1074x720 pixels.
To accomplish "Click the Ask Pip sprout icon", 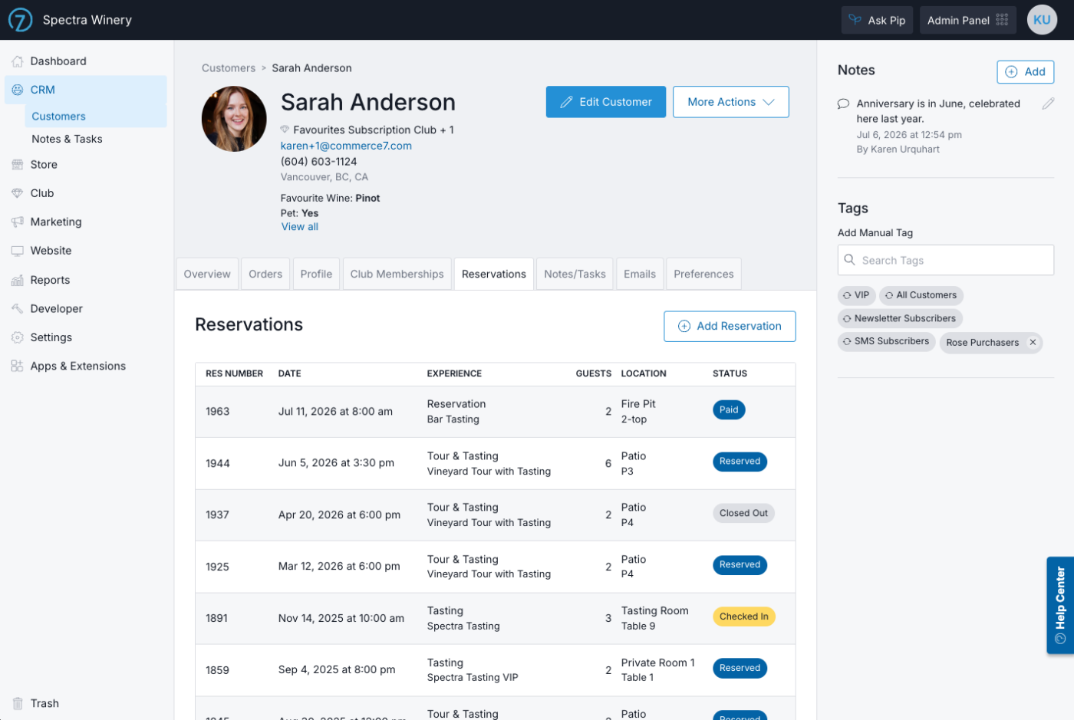I will point(855,20).
